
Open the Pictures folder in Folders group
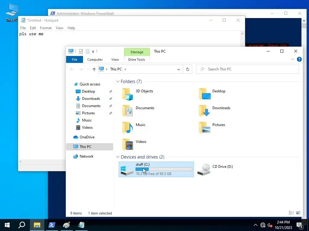pyautogui.click(x=212, y=128)
